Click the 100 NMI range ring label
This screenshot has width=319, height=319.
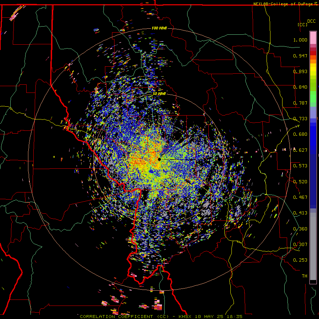coord(159,28)
